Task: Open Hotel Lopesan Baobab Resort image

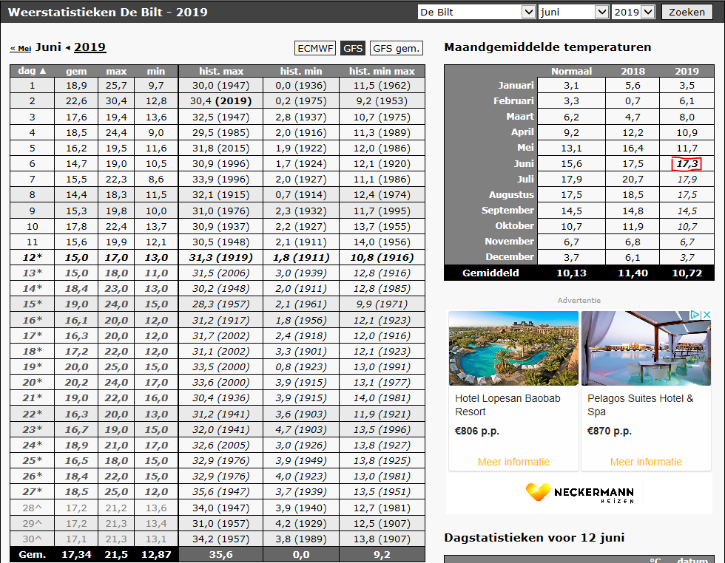Action: pos(513,348)
